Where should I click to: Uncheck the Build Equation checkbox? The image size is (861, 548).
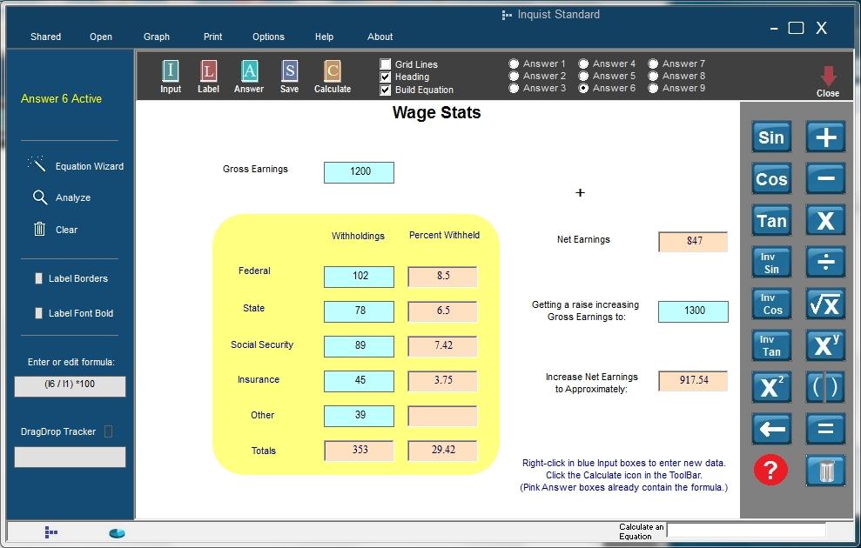[x=386, y=90]
